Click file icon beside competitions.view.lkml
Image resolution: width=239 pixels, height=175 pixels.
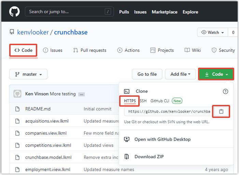[17, 145]
